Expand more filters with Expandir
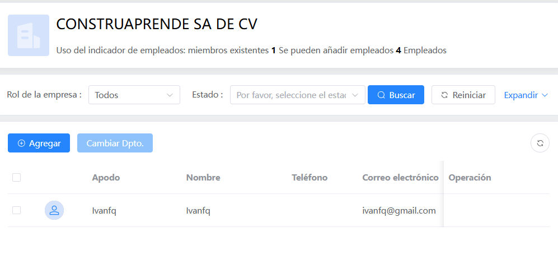 click(526, 95)
